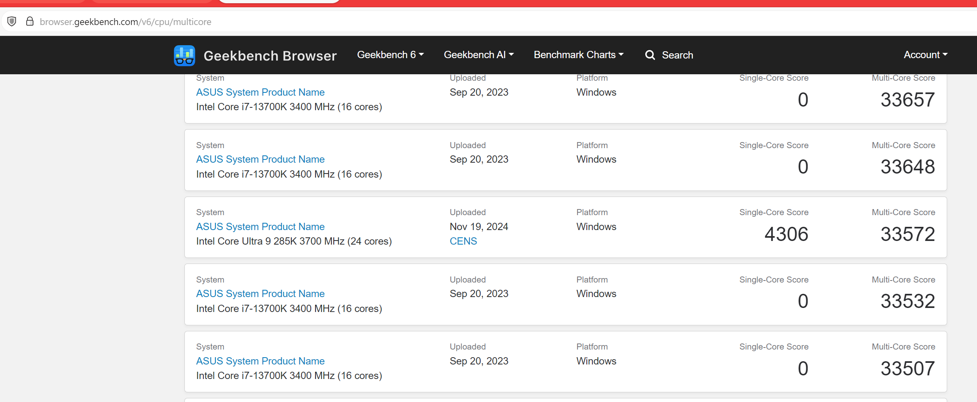Click the Windows platform text in 33507 row

(596, 361)
